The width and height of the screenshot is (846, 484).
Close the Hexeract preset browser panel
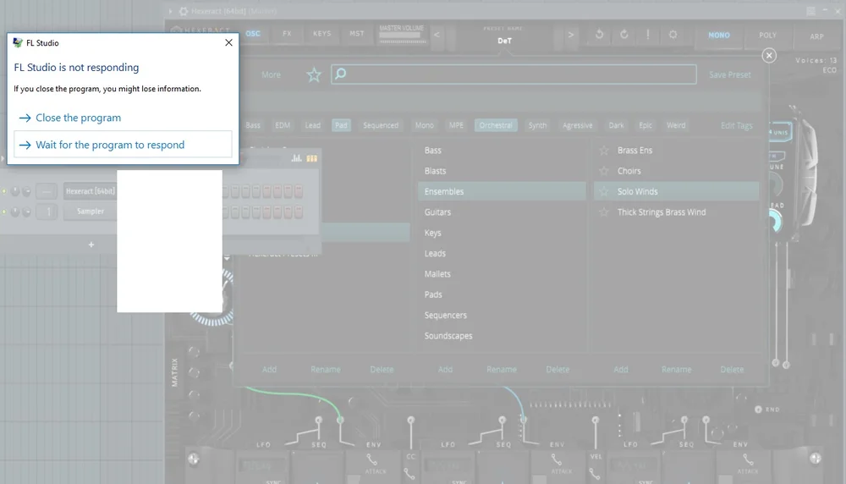click(x=769, y=55)
